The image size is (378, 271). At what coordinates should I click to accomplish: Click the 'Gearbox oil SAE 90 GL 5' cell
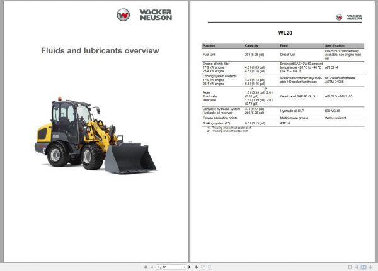(x=297, y=96)
